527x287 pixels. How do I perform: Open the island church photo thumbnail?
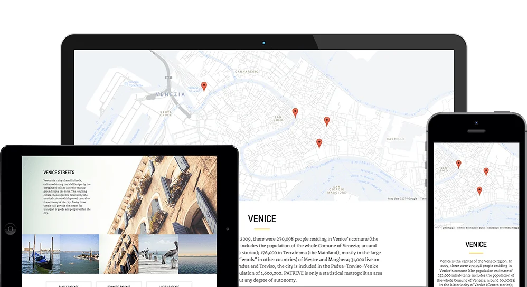80,254
